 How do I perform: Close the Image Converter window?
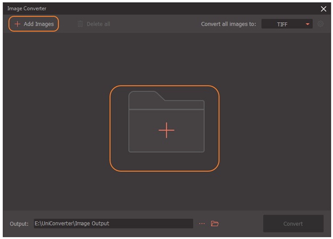click(x=323, y=8)
